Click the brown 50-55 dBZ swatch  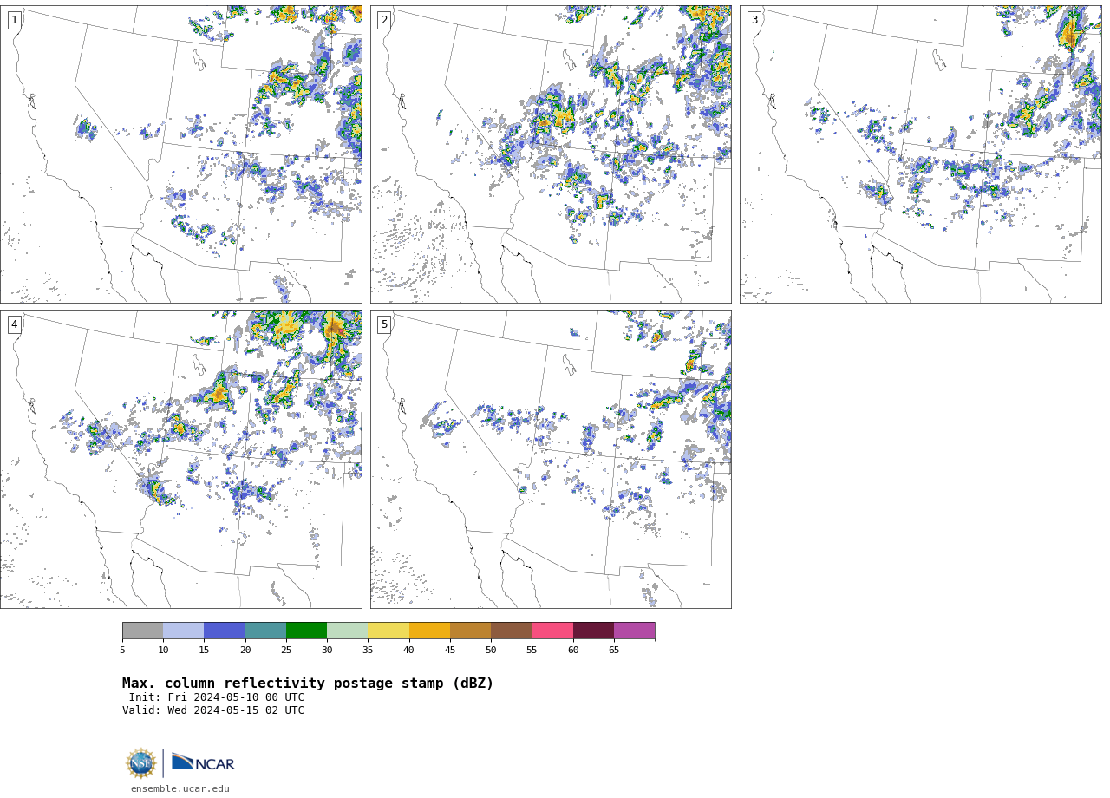[x=511, y=631]
